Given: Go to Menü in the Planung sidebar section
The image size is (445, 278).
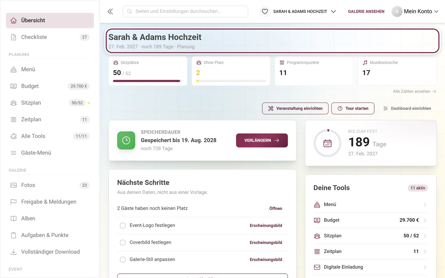Looking at the screenshot, I should pyautogui.click(x=50, y=69).
